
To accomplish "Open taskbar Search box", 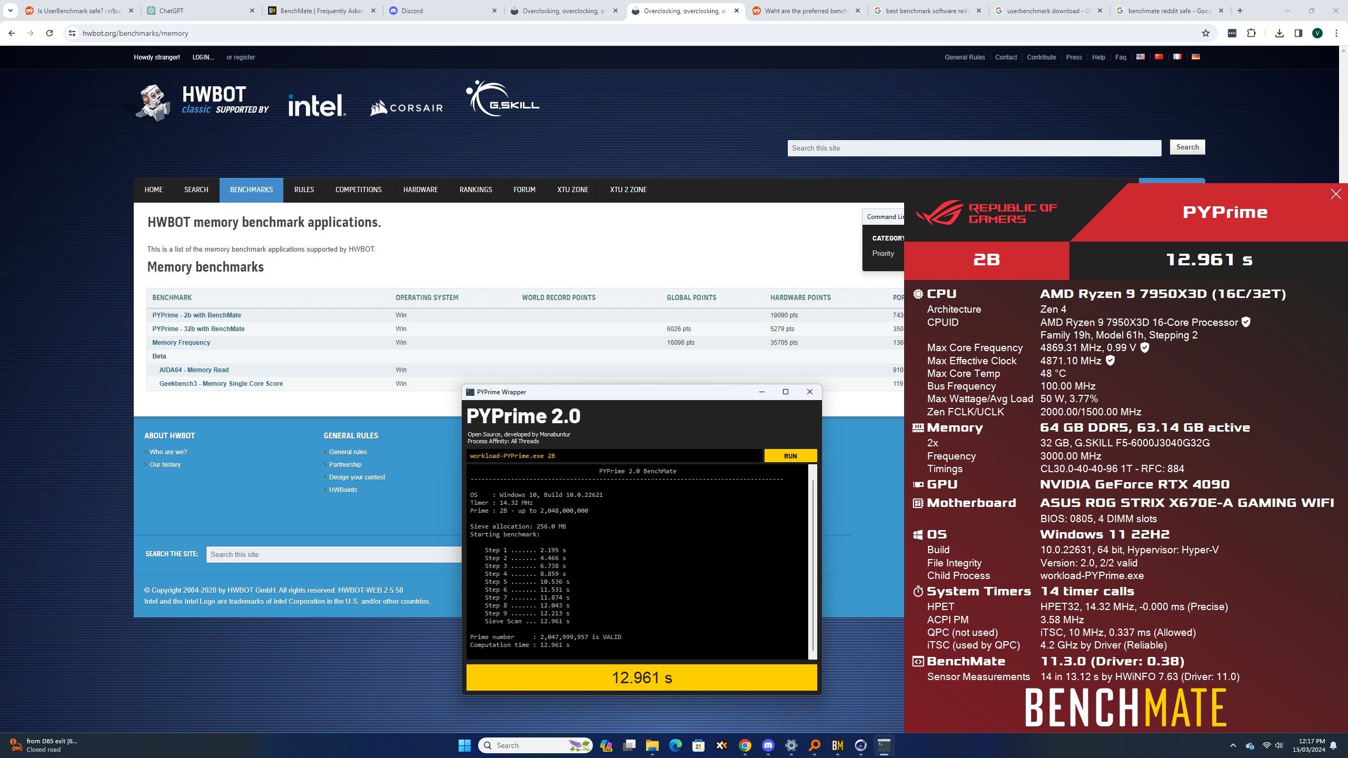I will pos(536,745).
